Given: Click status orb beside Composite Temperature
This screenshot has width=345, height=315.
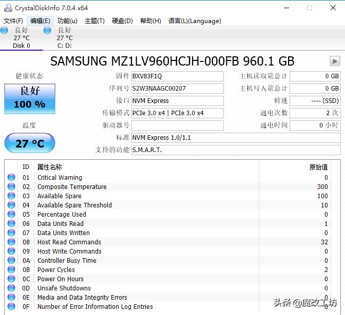Looking at the screenshot, I should [x=11, y=187].
